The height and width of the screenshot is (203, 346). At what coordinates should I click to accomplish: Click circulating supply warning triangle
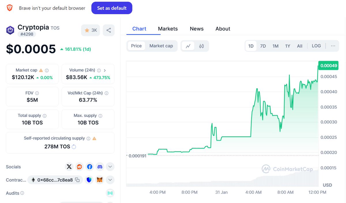94,138
